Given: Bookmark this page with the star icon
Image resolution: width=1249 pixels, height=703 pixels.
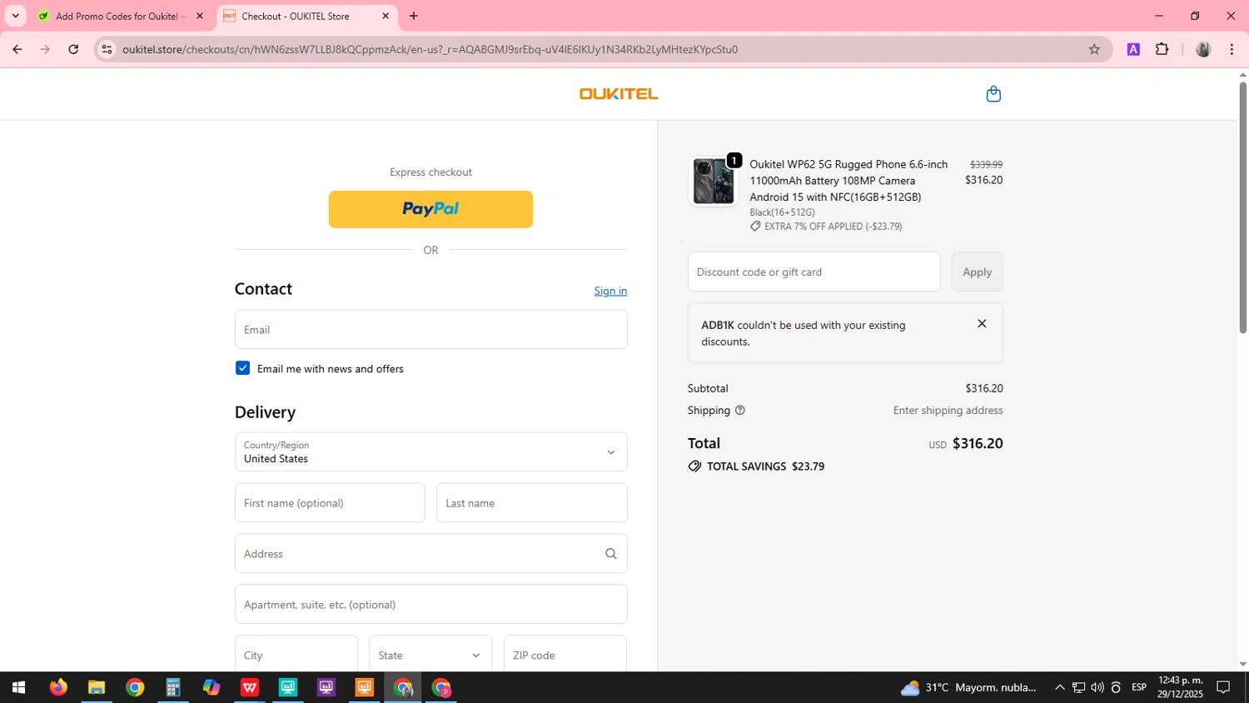Looking at the screenshot, I should pos(1094,49).
